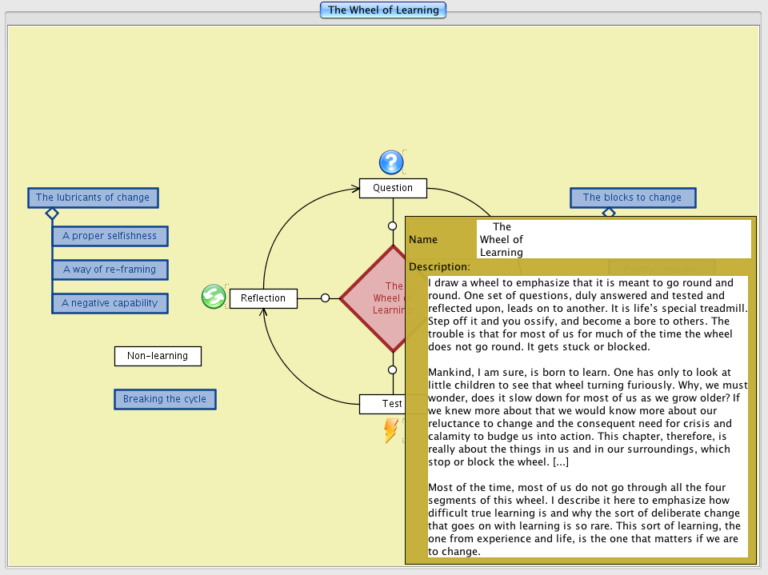Image resolution: width=768 pixels, height=575 pixels.
Task: Click the orange lightning bolt icon
Action: pyautogui.click(x=390, y=431)
